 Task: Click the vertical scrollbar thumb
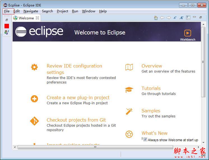203,62
